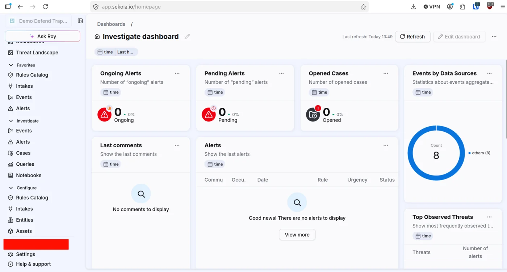Open Ongoing Alerts widget options menu
The image size is (507, 272).
(177, 73)
